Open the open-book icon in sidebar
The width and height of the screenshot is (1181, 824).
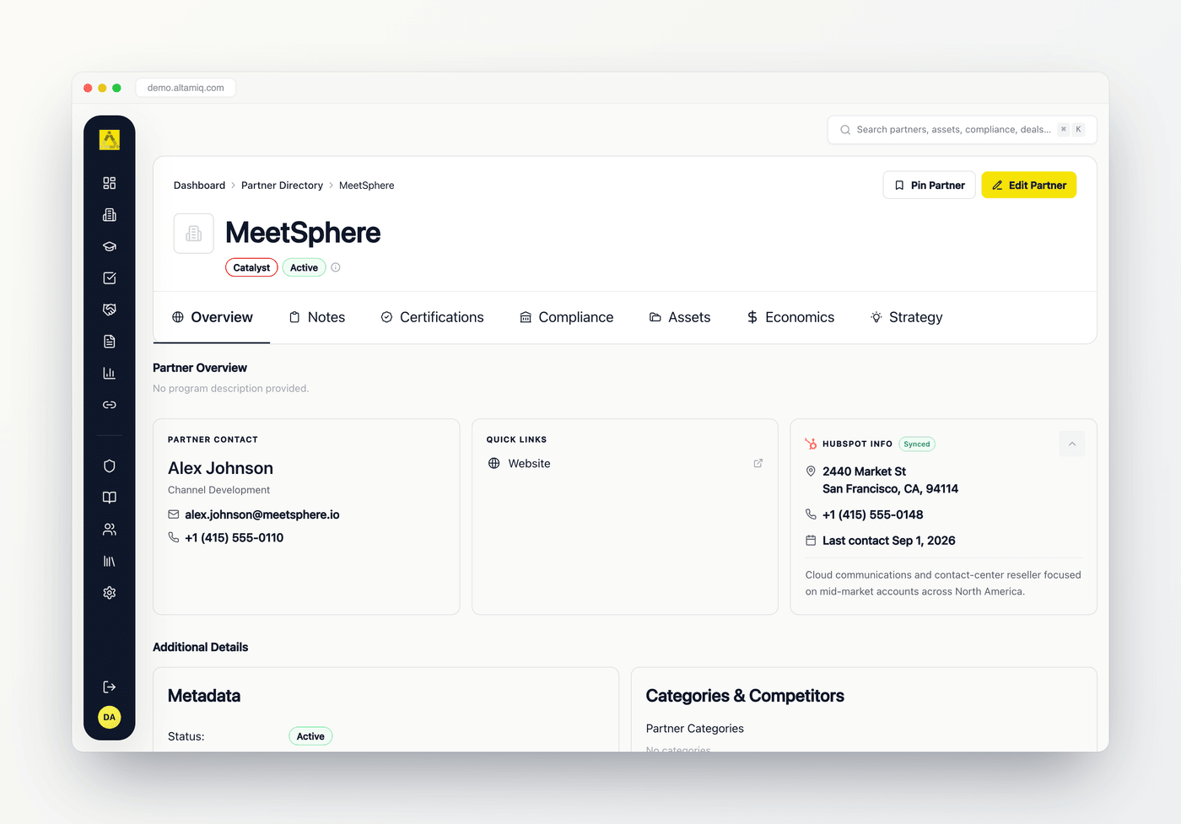(110, 498)
